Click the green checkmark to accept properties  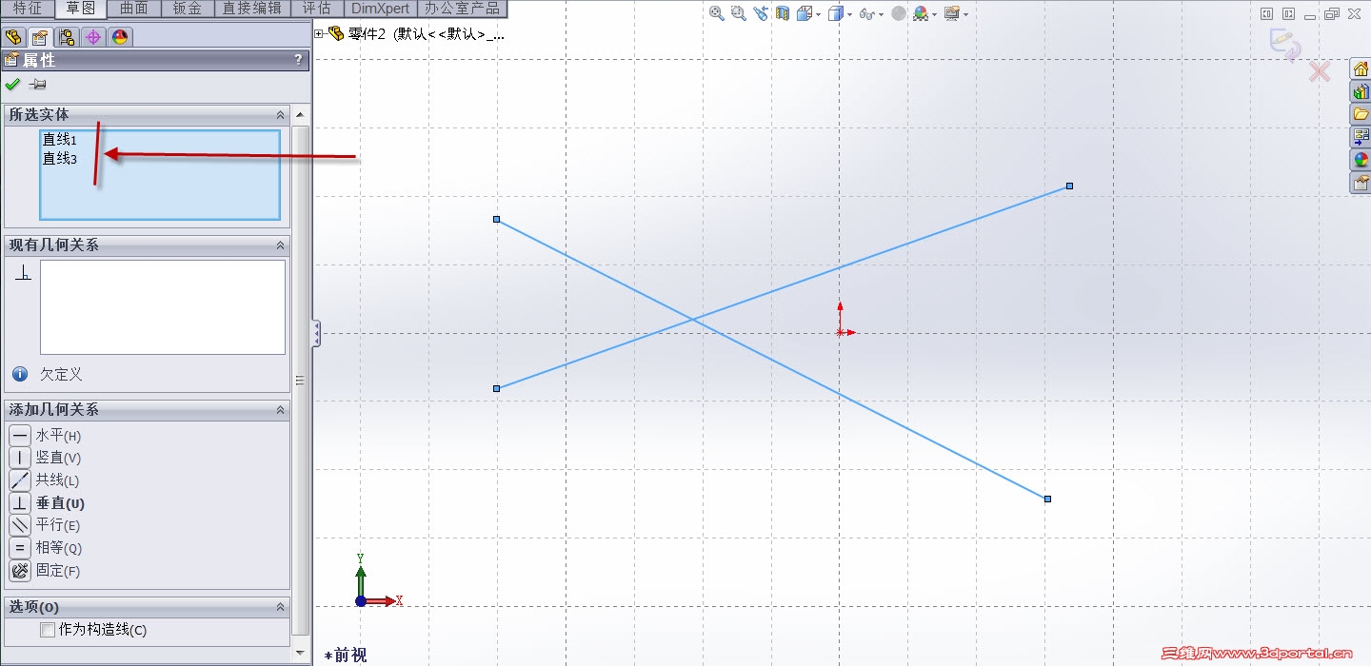13,85
